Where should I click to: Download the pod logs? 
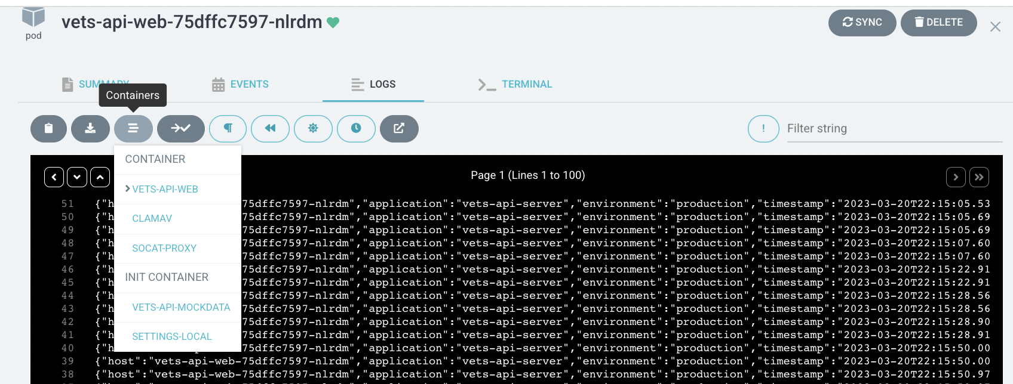pos(90,129)
